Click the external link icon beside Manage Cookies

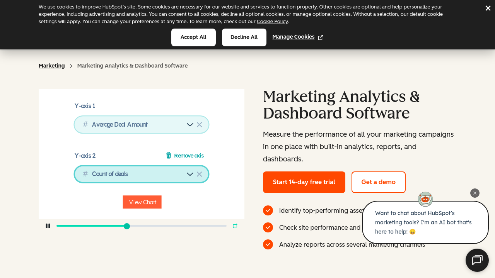point(320,37)
